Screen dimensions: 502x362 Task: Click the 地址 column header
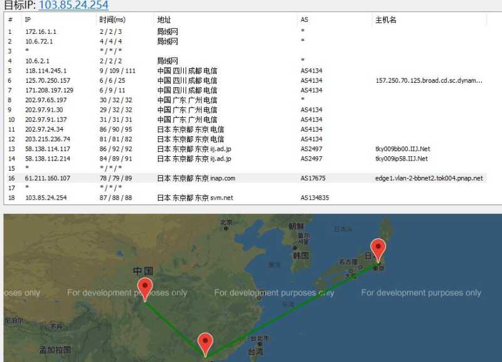point(164,20)
